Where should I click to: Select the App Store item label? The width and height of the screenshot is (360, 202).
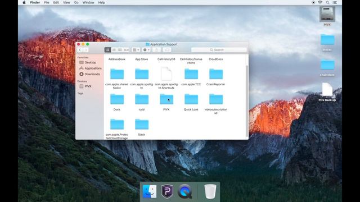tap(142, 59)
